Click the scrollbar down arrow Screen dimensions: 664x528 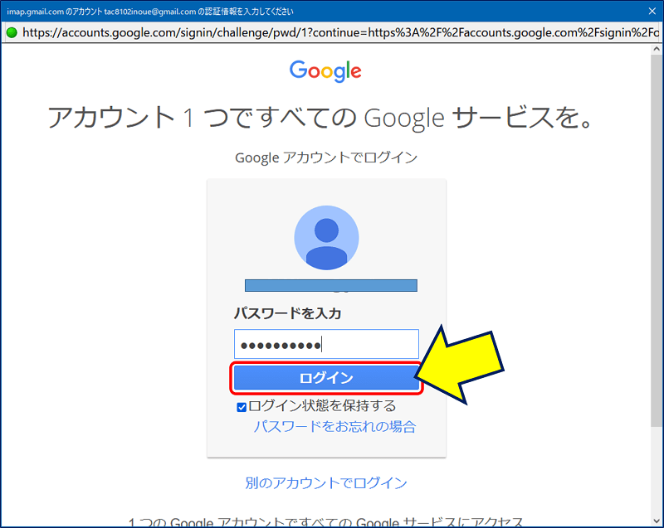point(657,521)
